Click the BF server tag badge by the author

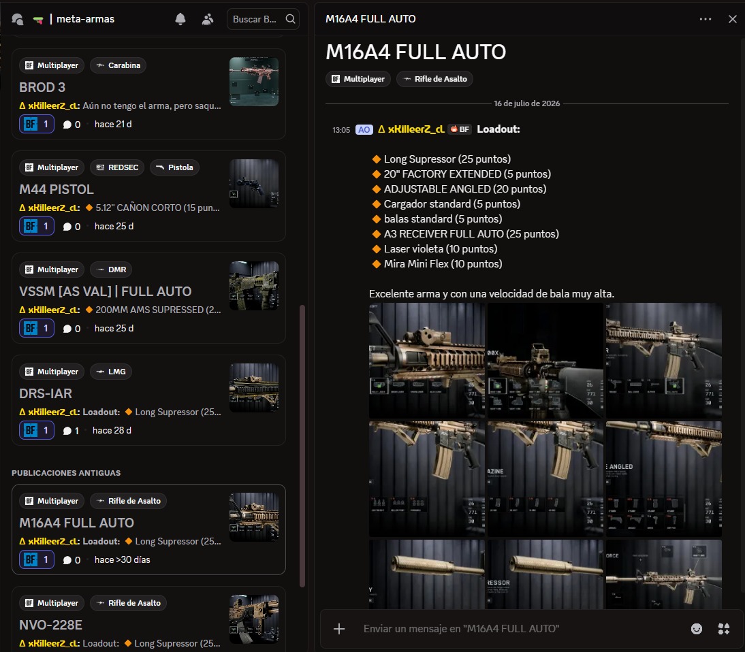tap(460, 129)
